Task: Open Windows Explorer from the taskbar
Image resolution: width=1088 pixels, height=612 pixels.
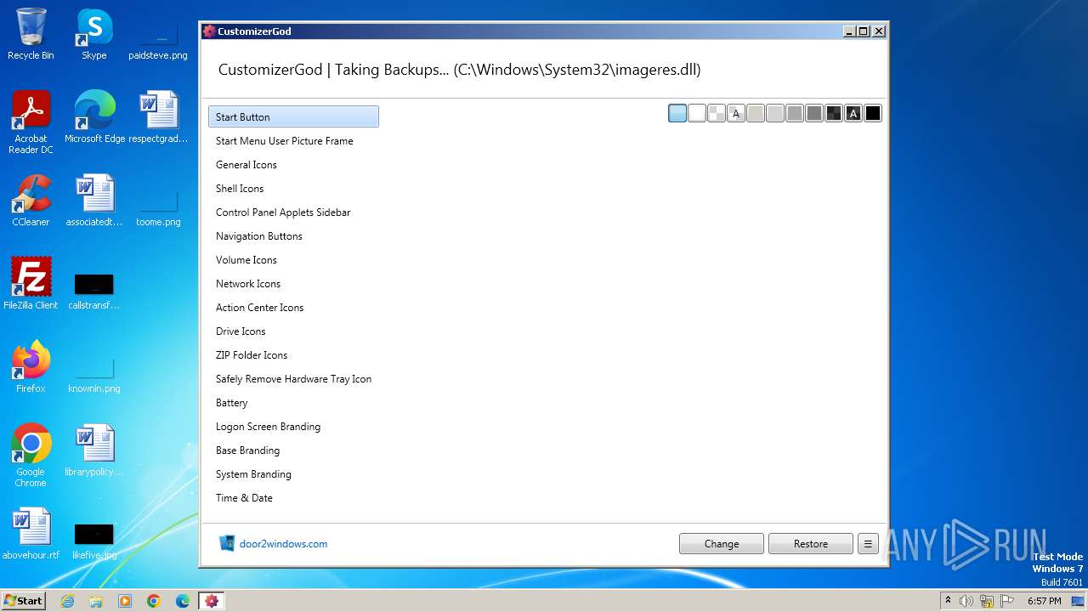Action: coord(96,601)
